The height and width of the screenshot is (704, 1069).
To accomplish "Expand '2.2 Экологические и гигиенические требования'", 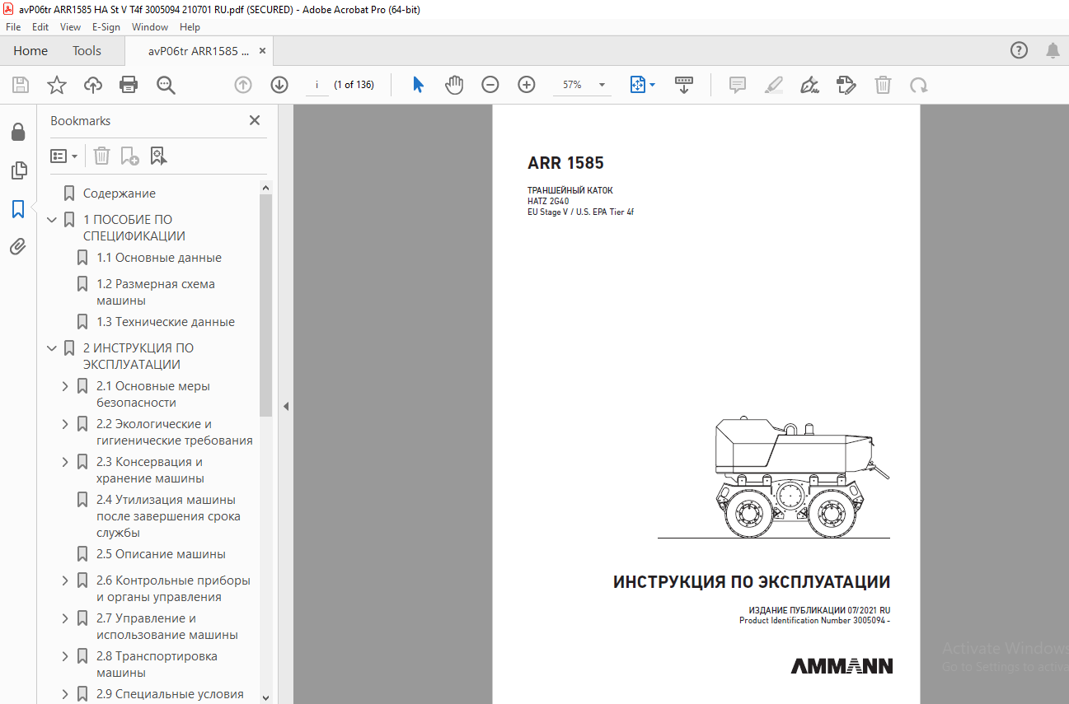I will (65, 424).
